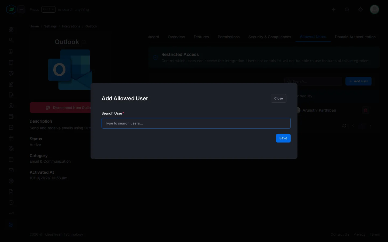Image resolution: width=388 pixels, height=242 pixels.
Task: Open the trending arrow analytics icon in sidebar
Action: [x=11, y=213]
